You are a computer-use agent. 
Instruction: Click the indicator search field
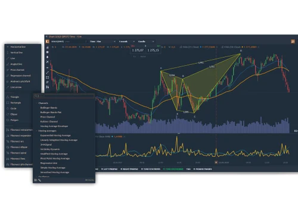pos(64,96)
